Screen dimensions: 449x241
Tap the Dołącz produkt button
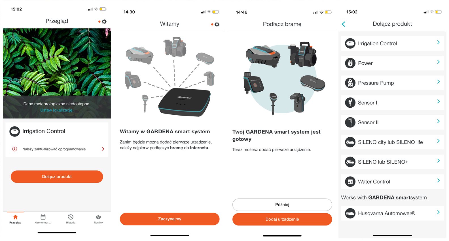click(57, 177)
